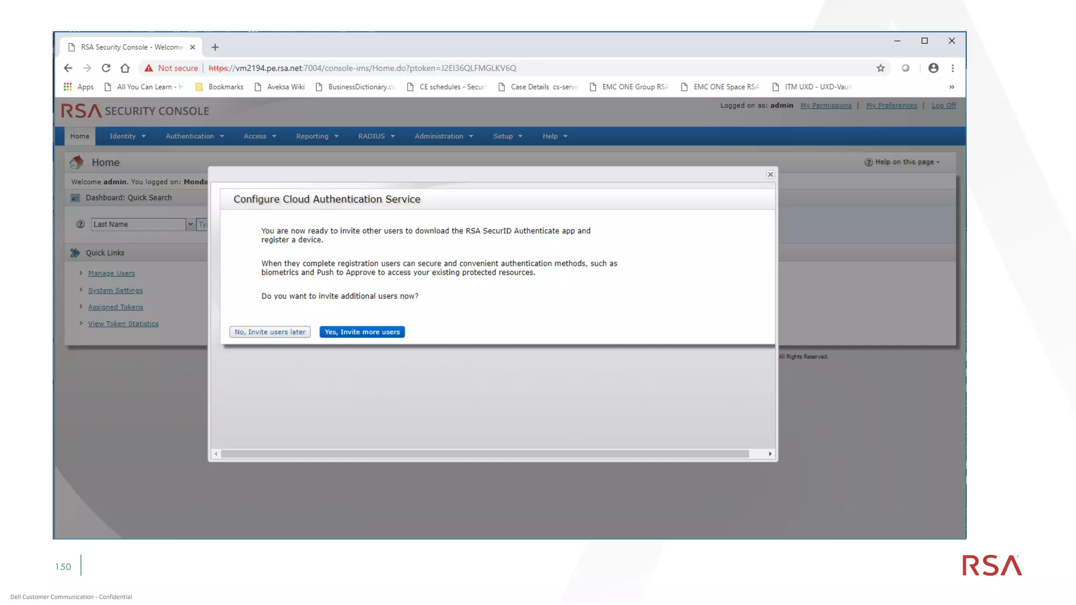
Task: Click the dialog scrollbar left arrow
Action: [216, 454]
